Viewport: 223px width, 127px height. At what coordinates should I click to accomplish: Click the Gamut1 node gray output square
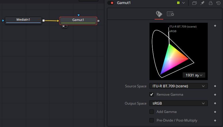click(98, 21)
